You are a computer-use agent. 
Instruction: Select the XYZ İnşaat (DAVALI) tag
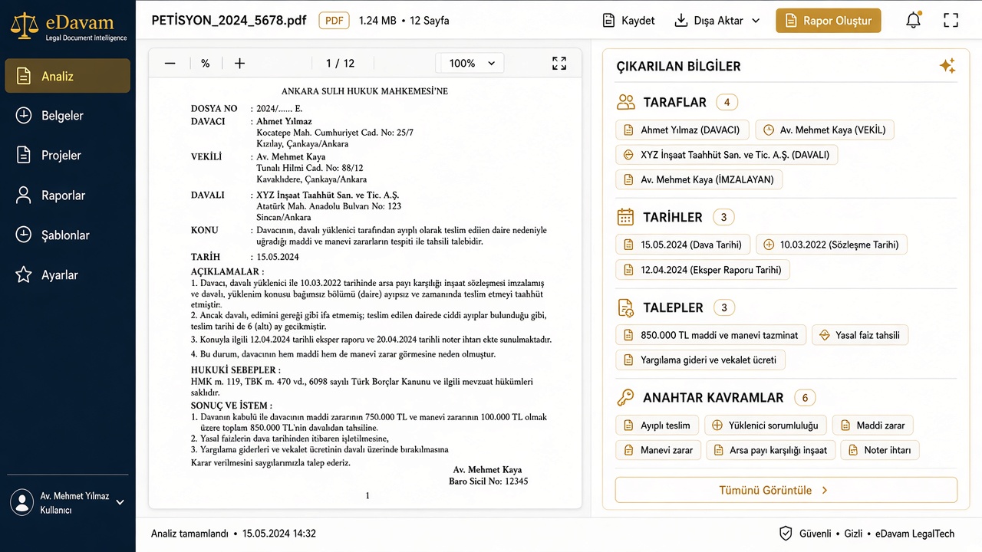tap(727, 155)
